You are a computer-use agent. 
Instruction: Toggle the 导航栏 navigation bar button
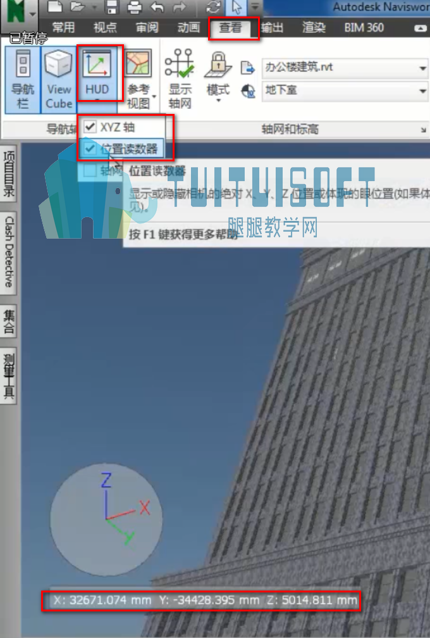23,79
